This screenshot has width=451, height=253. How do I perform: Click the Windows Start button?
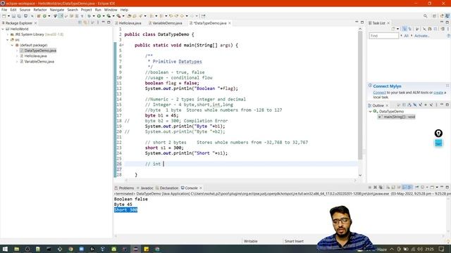click(x=5, y=249)
